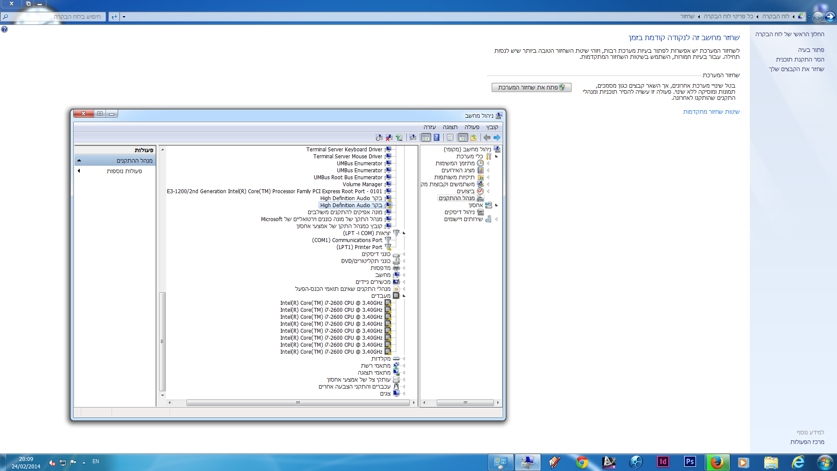
Task: Click the Up one level folder icon
Action: point(473,138)
